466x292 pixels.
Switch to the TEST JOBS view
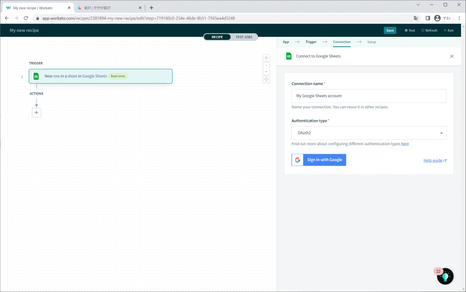point(244,37)
